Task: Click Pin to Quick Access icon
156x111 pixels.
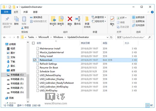Action: [x=7, y=20]
